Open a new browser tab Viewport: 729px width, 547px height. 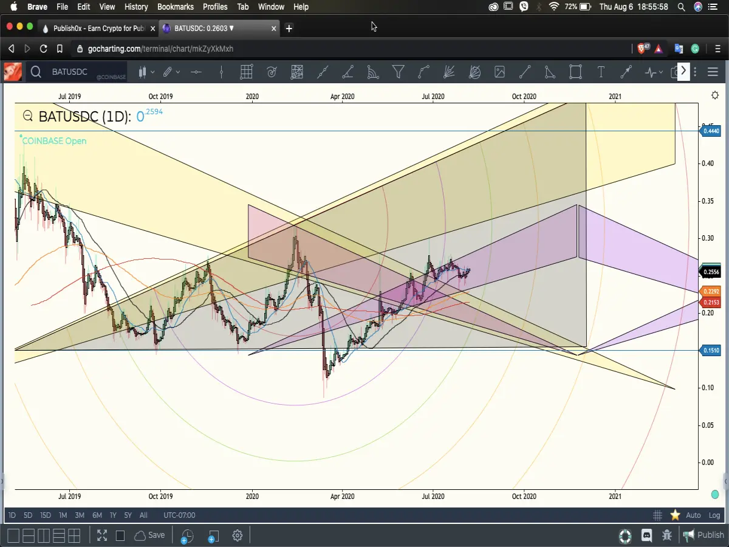click(x=289, y=28)
